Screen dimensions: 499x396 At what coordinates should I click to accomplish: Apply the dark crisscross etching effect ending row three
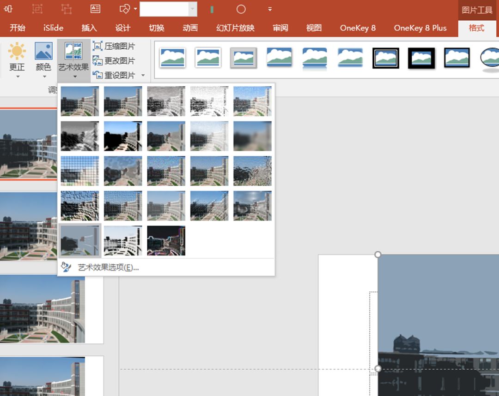point(252,171)
